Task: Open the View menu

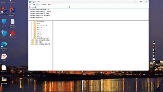Action: pyautogui.click(x=38, y=5)
